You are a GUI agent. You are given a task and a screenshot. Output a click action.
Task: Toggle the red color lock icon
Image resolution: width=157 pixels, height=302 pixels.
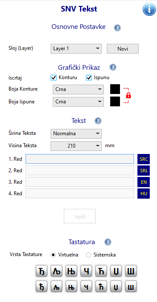[x=128, y=95]
